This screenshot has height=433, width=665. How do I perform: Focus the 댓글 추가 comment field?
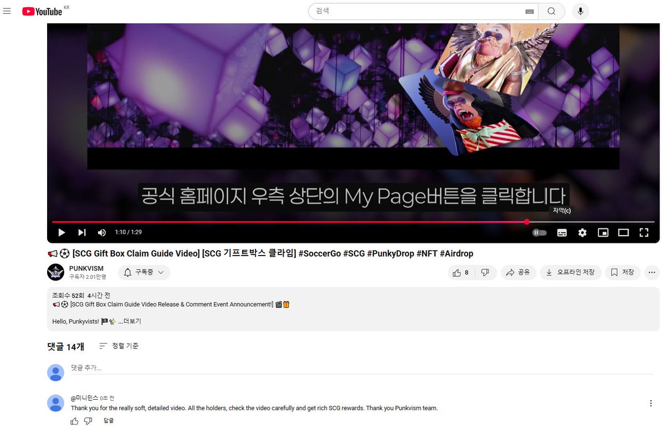tap(362, 368)
